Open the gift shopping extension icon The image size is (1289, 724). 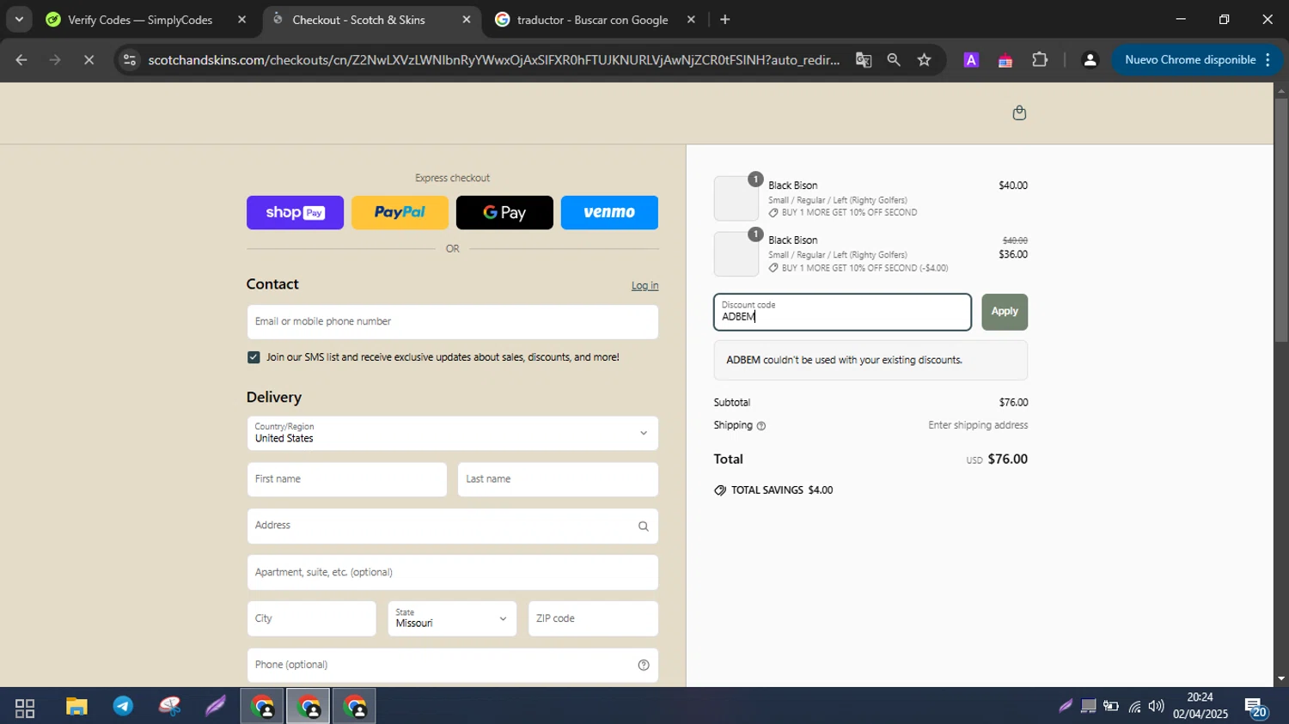tap(1005, 60)
